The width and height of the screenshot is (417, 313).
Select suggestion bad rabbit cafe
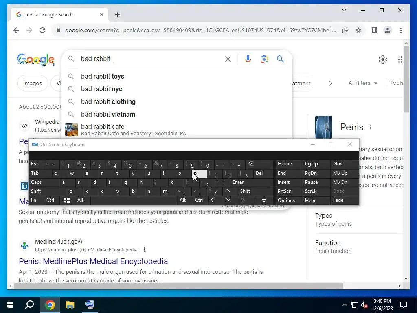tap(177, 130)
